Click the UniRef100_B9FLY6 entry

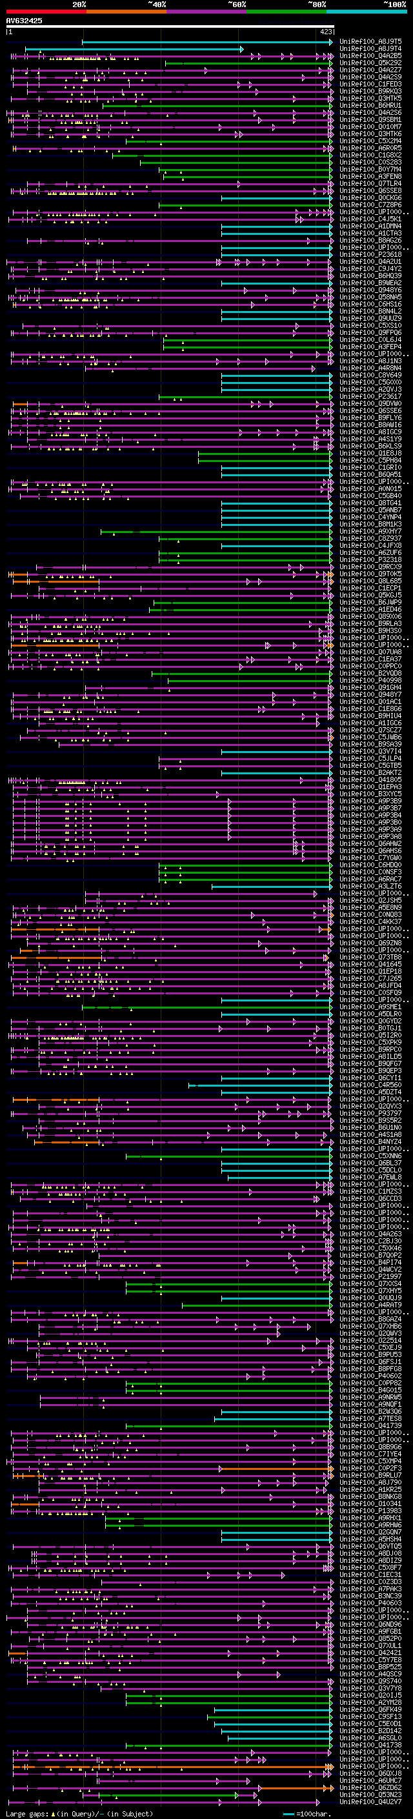(x=370, y=418)
